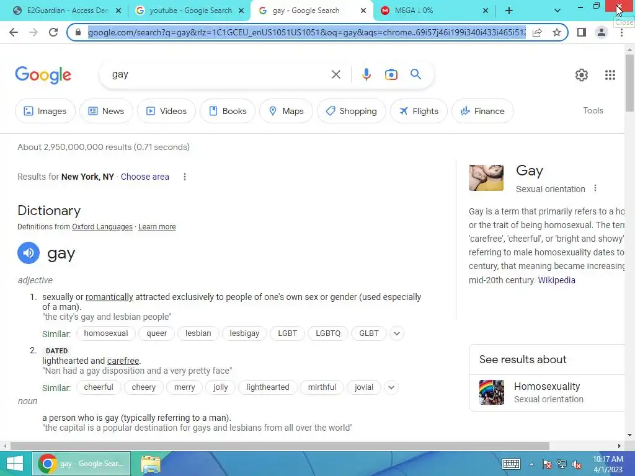
Task: Click the underlined word carefree
Action: (x=123, y=361)
